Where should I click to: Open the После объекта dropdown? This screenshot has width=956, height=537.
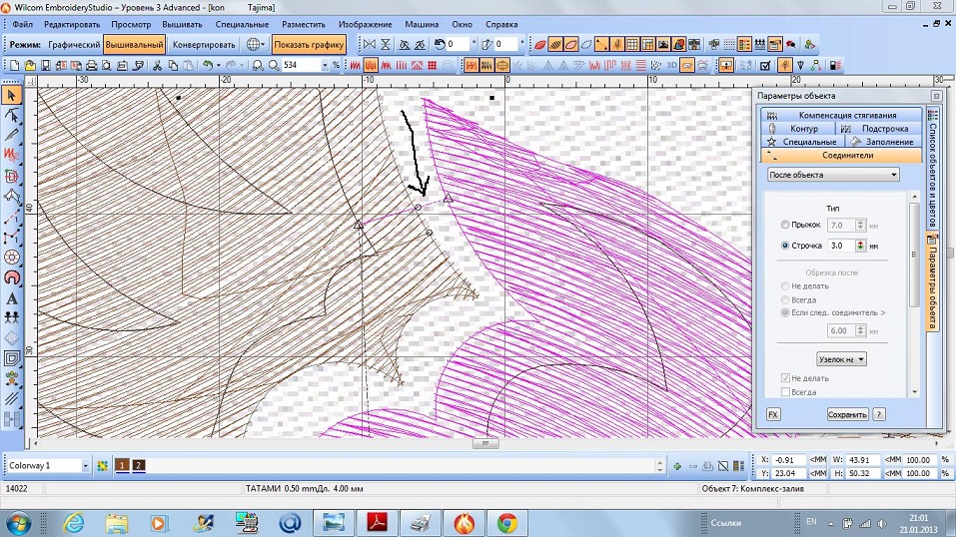[x=832, y=175]
